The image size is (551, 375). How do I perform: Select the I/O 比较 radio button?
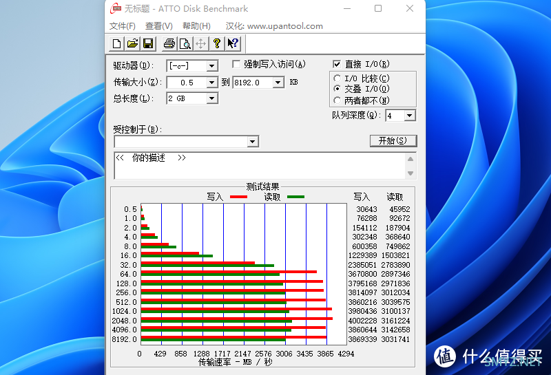click(337, 78)
